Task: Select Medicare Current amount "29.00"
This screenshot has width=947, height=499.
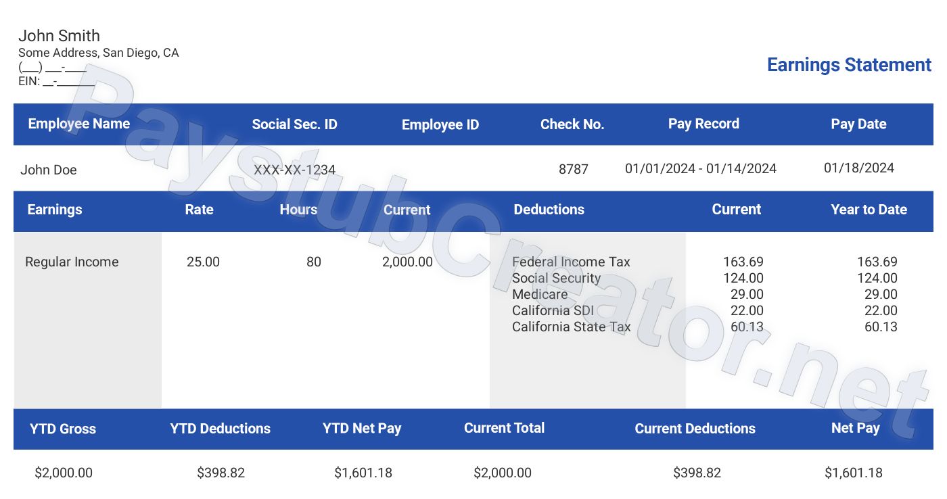Action: (747, 294)
